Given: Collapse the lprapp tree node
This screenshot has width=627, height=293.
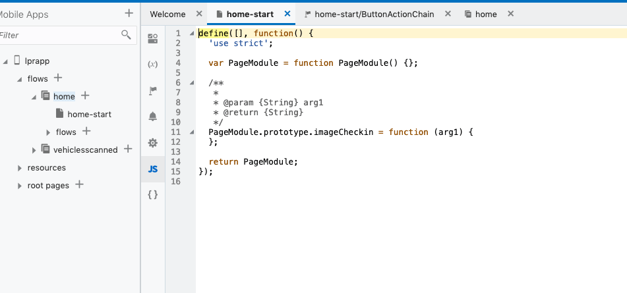Looking at the screenshot, I should pyautogui.click(x=5, y=61).
